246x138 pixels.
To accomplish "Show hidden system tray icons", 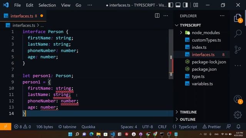I will pyautogui.click(x=201, y=134).
